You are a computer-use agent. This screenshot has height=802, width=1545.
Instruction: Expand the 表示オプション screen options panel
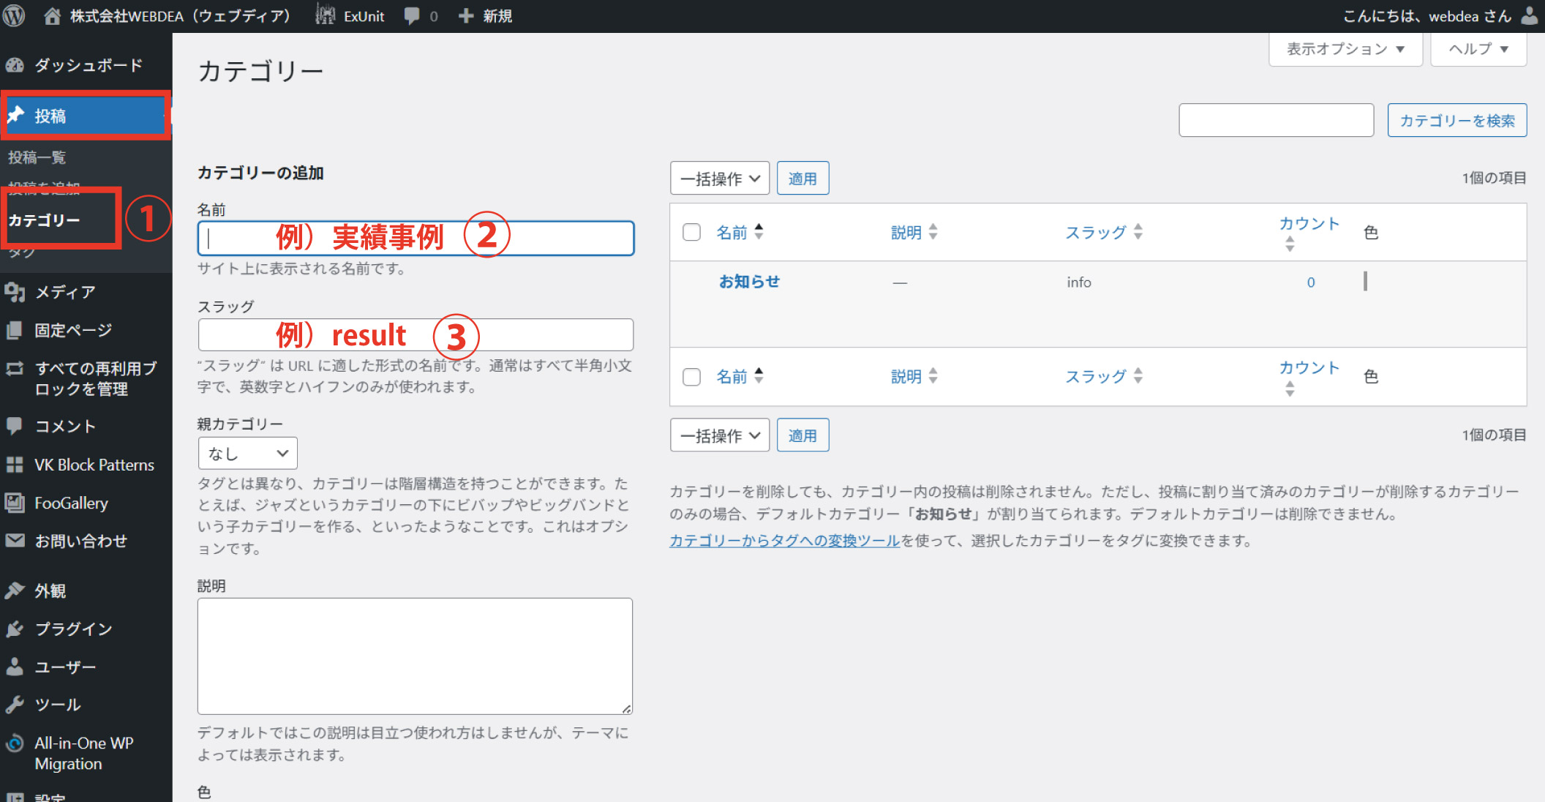tap(1345, 49)
